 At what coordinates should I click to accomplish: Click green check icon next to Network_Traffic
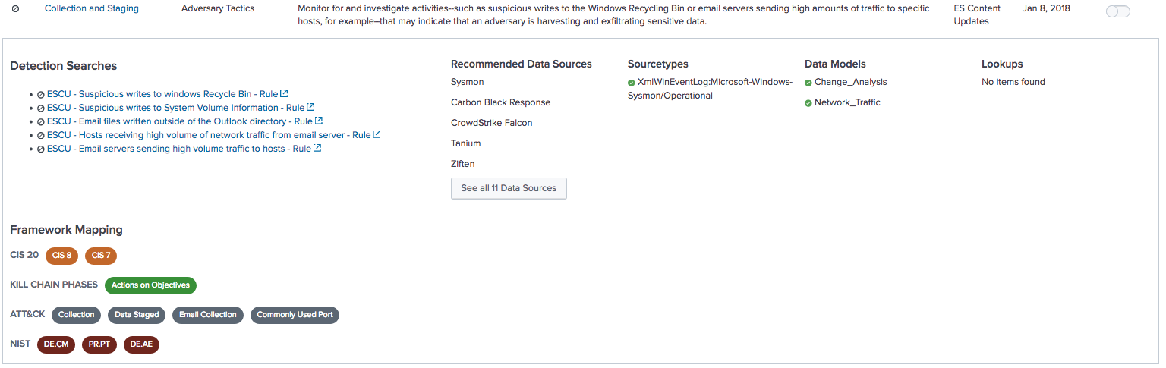pos(808,103)
